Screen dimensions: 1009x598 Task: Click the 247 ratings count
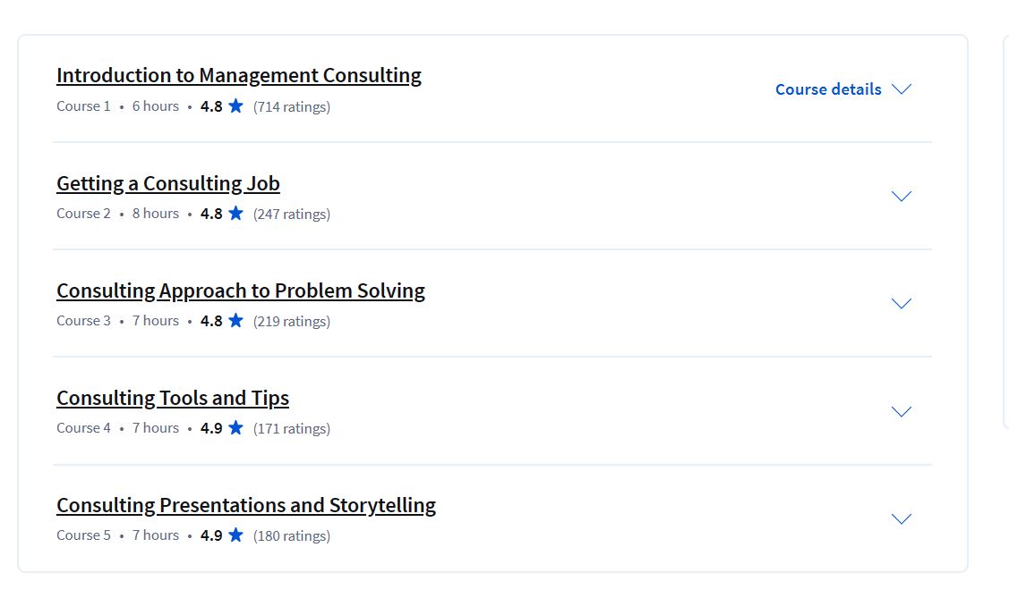pyautogui.click(x=291, y=215)
